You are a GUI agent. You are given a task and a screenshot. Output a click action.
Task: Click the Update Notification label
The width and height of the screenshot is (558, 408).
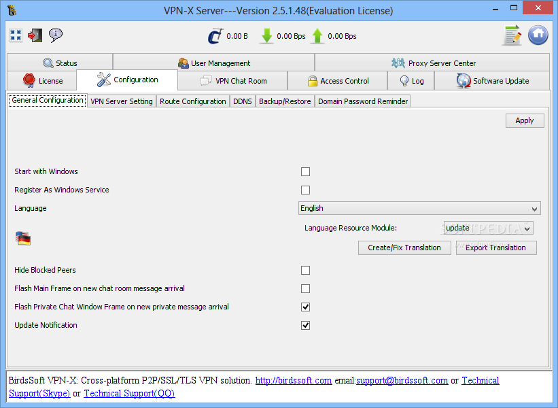(46, 325)
